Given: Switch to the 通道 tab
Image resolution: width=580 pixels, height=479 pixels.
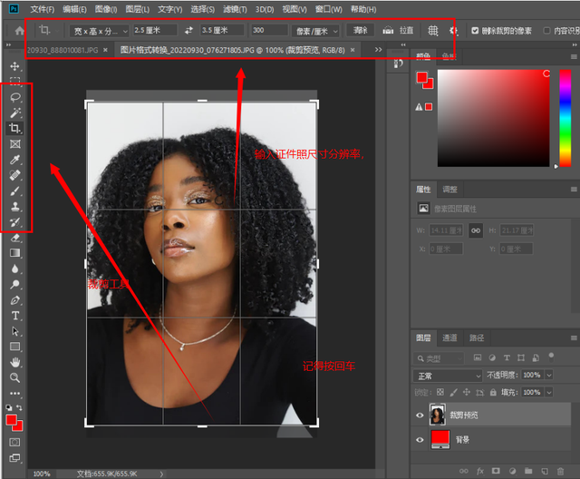Looking at the screenshot, I should click(x=450, y=338).
